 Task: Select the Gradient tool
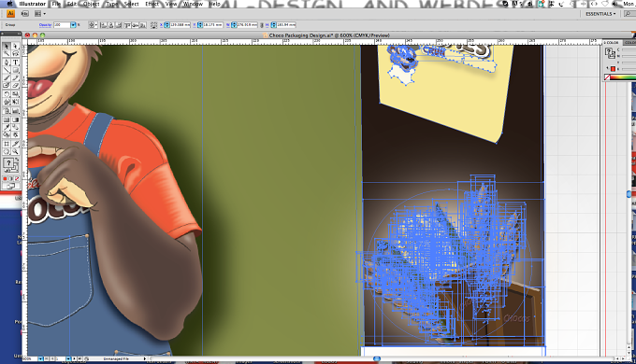pyautogui.click(x=15, y=119)
